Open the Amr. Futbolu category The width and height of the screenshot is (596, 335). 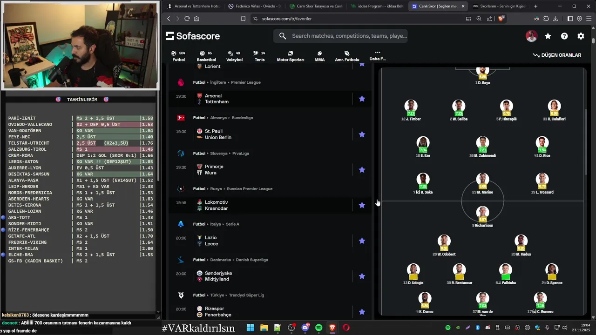(x=347, y=56)
